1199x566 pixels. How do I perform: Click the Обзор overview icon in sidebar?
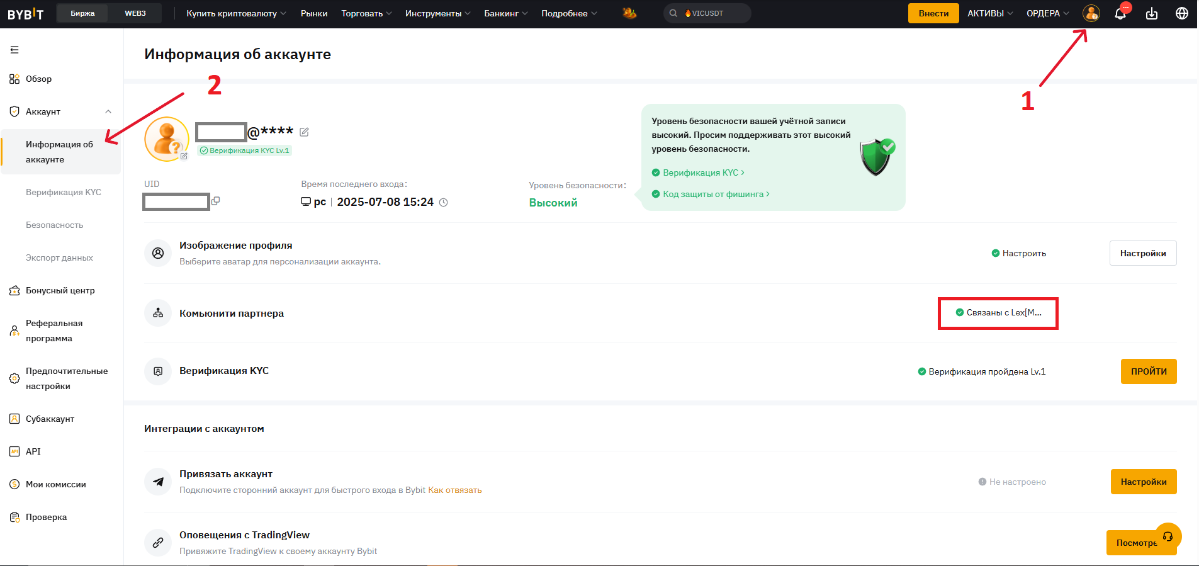click(x=14, y=79)
